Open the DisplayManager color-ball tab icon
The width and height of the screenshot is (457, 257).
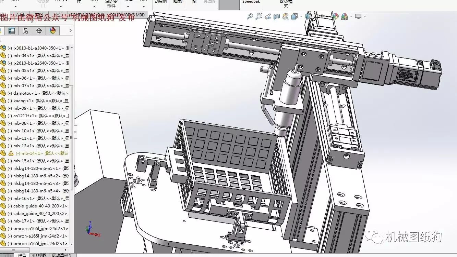coord(53,31)
